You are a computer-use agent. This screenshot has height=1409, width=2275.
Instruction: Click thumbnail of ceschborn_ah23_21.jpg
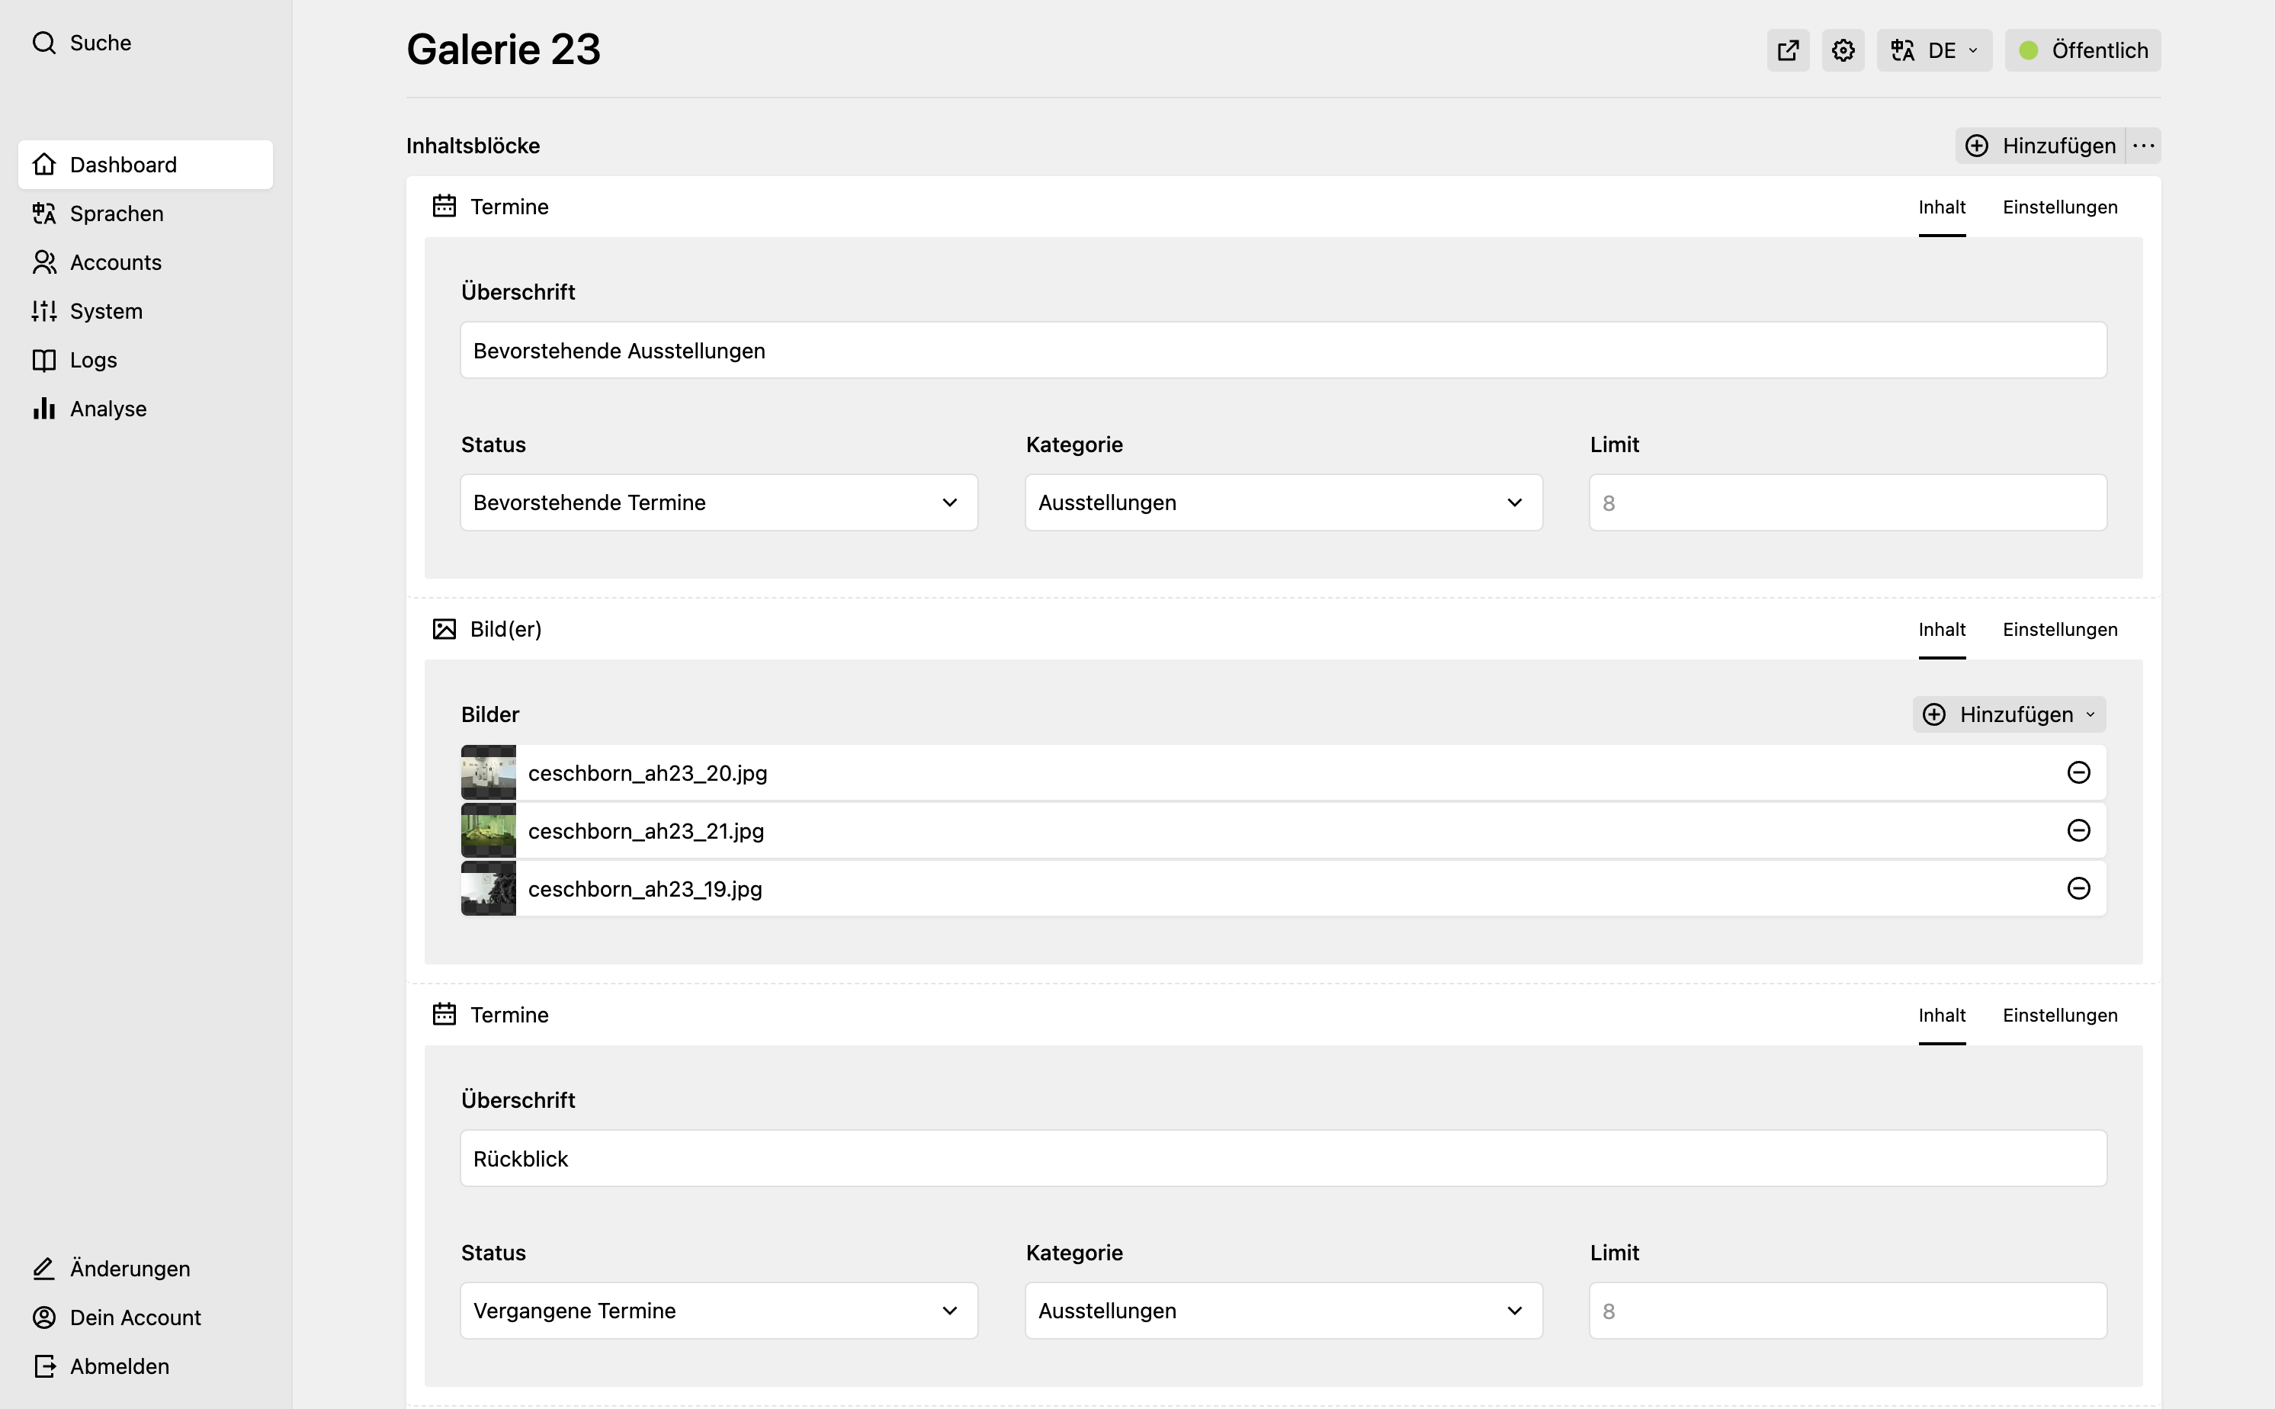click(x=488, y=830)
